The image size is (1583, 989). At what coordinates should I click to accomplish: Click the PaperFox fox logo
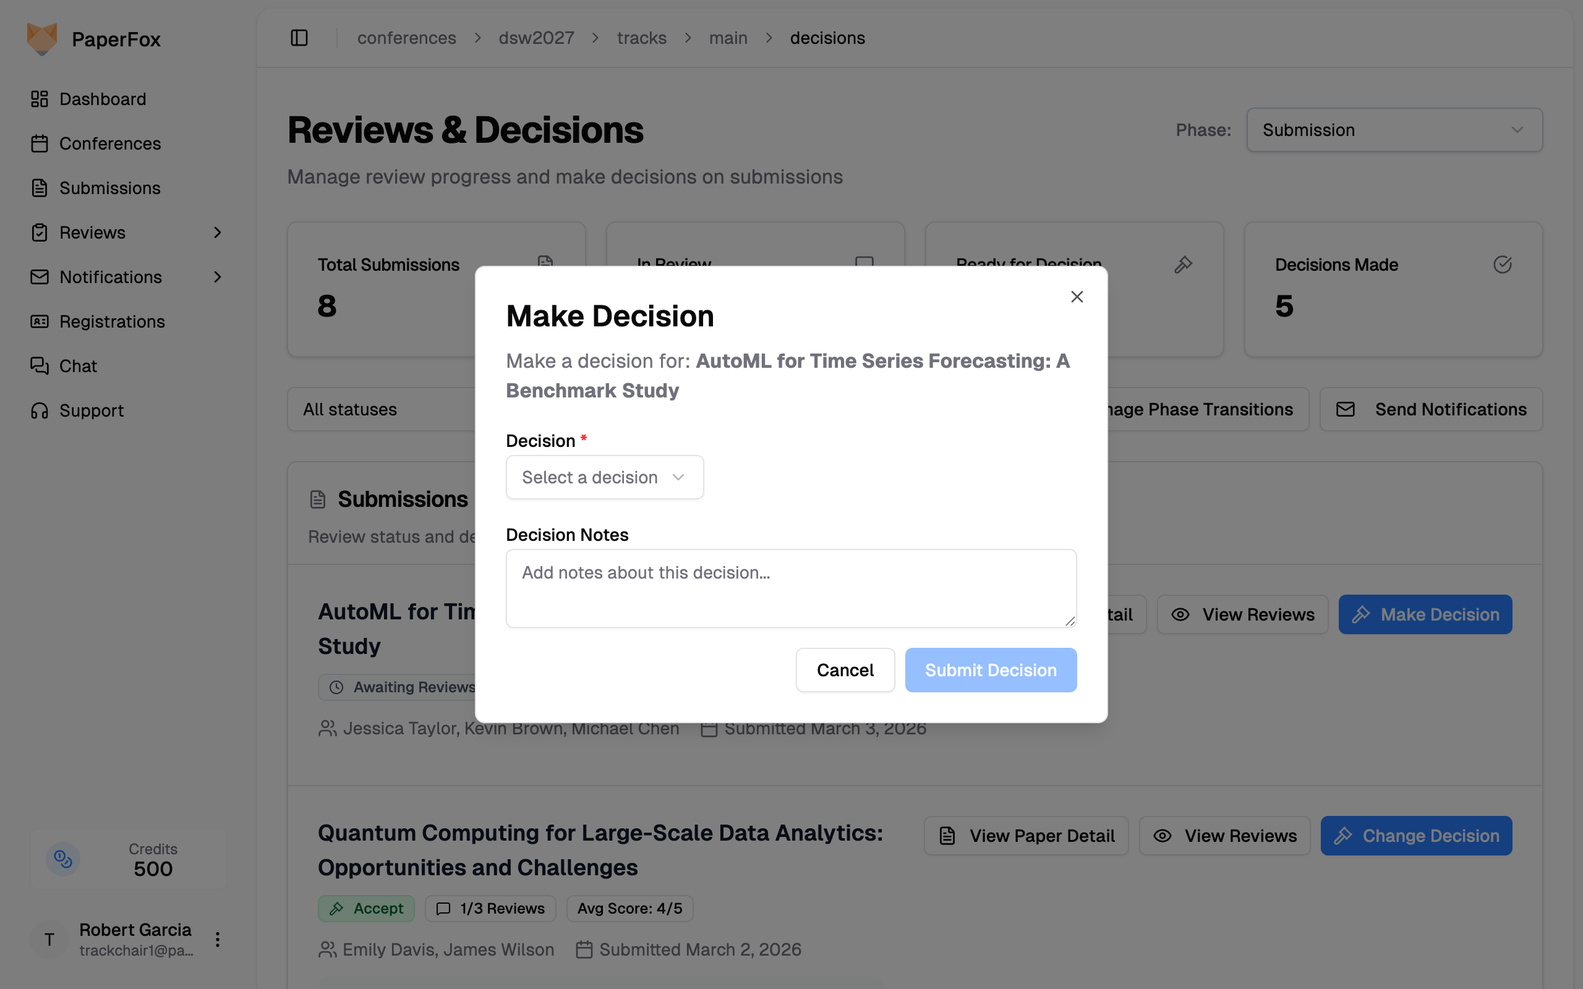[x=42, y=39]
